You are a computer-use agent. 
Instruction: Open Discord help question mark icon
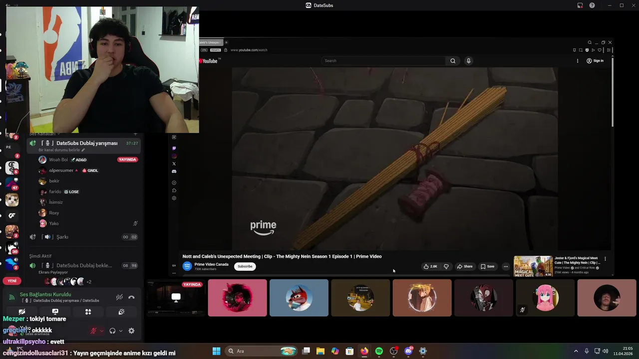click(x=592, y=5)
